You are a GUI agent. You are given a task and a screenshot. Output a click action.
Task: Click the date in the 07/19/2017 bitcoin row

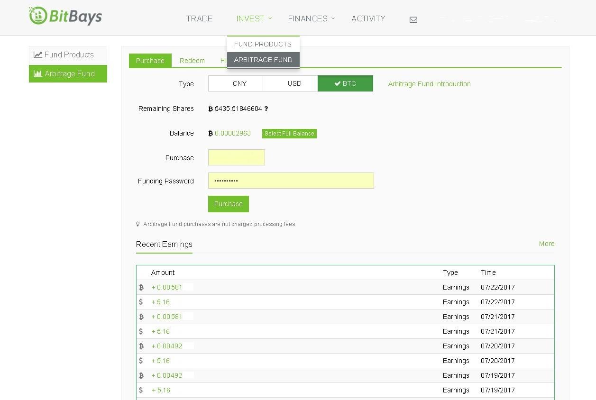pyautogui.click(x=498, y=375)
